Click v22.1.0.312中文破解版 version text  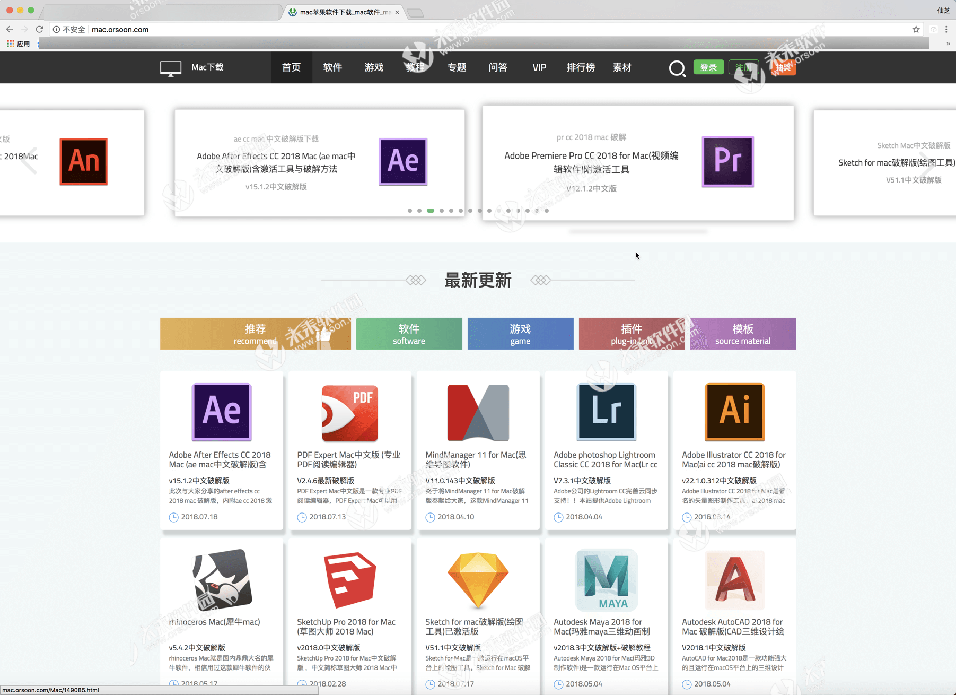click(x=719, y=481)
